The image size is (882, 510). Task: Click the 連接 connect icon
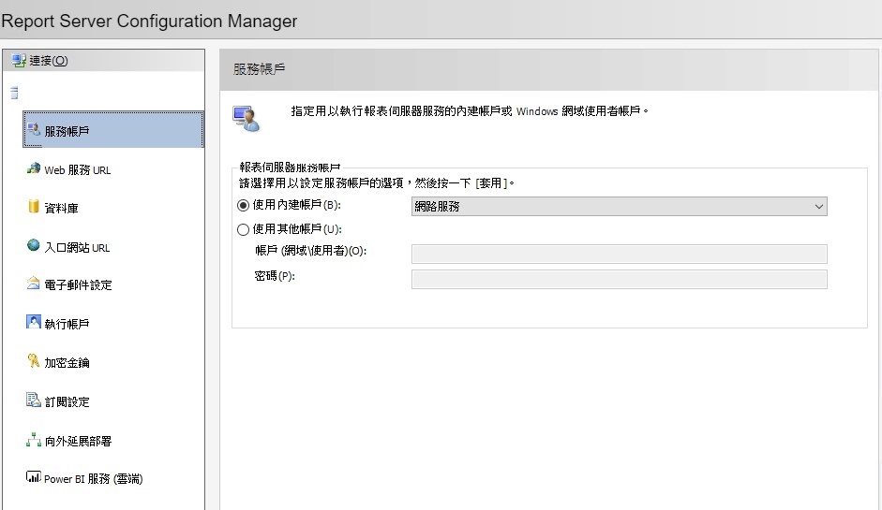click(x=19, y=61)
